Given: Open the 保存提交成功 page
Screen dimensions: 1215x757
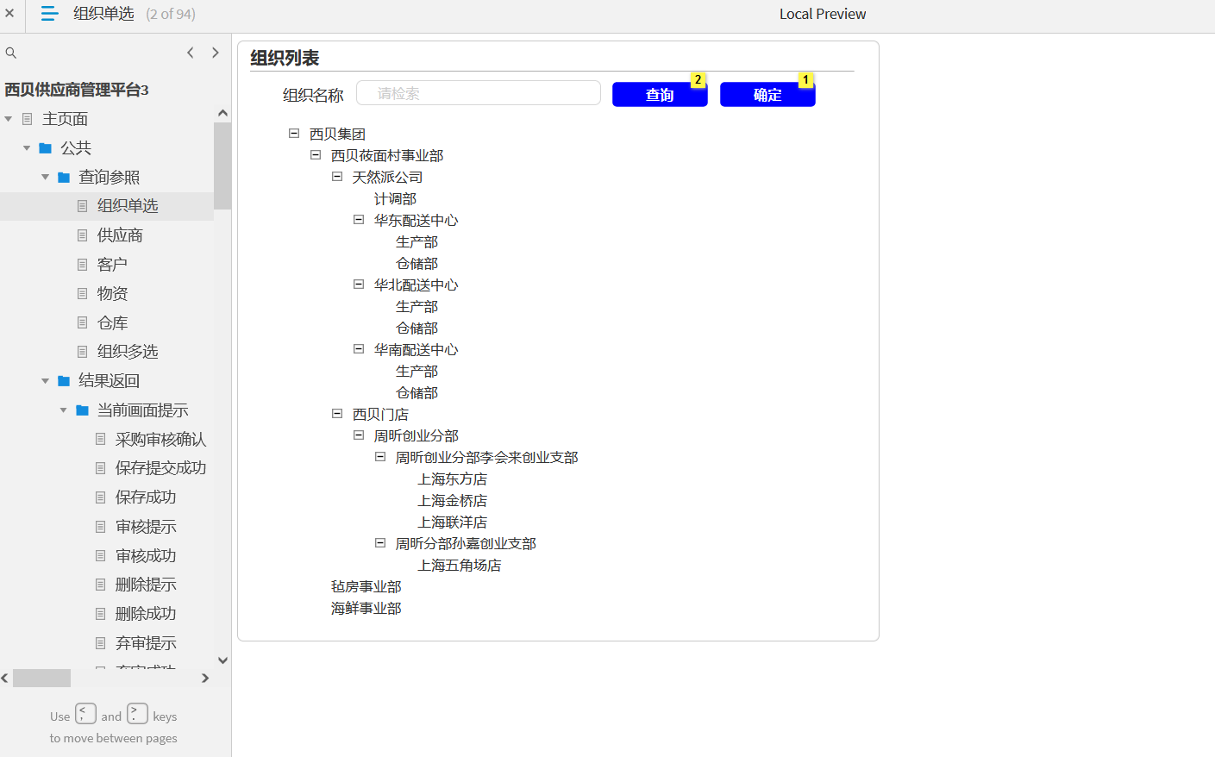Looking at the screenshot, I should [x=161, y=468].
